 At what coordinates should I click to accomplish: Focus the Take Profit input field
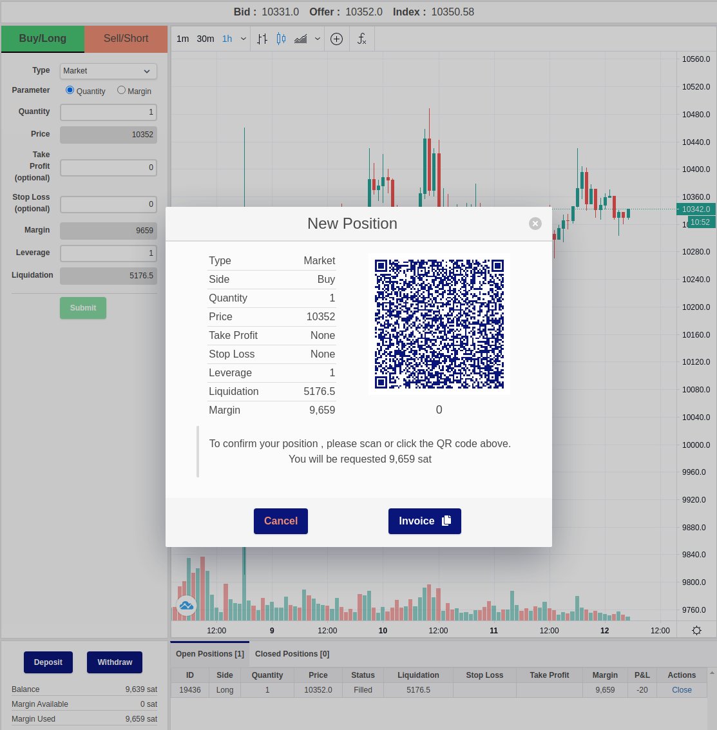(x=108, y=168)
